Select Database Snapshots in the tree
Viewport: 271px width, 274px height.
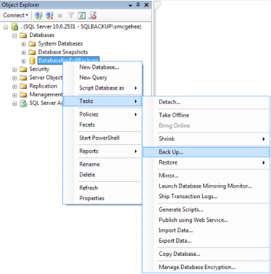click(x=63, y=52)
